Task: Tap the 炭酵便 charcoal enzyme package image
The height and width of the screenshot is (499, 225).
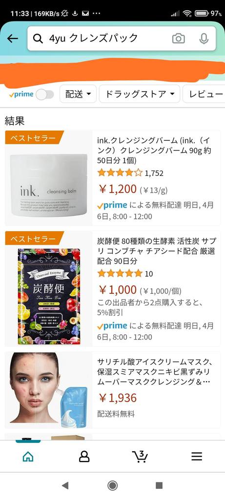Action: point(49,297)
